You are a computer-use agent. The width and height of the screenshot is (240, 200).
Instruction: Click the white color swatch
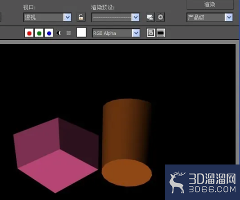81,32
